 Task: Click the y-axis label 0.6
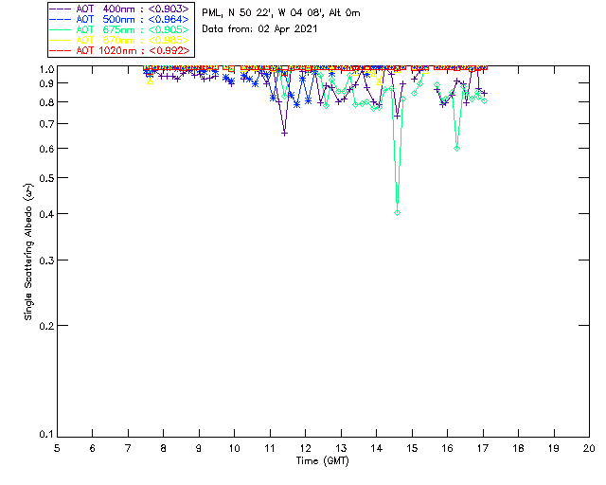pyautogui.click(x=46, y=149)
